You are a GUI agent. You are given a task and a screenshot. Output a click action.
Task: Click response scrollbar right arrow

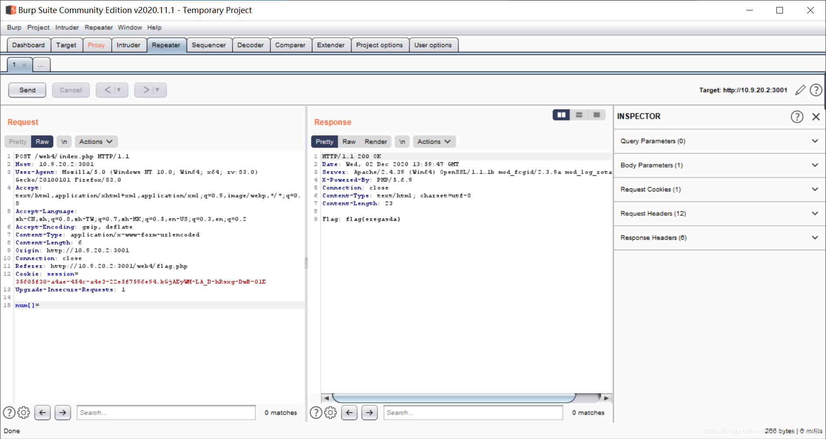click(606, 398)
